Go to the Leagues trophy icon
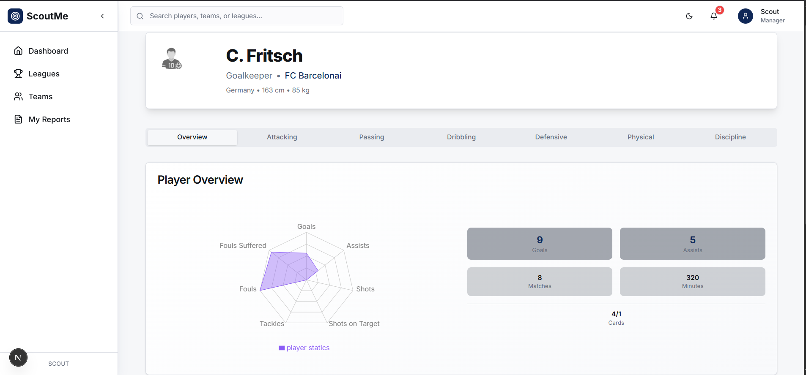The height and width of the screenshot is (375, 806). (x=18, y=74)
